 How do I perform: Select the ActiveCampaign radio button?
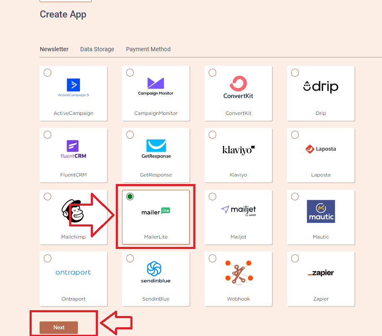point(47,72)
